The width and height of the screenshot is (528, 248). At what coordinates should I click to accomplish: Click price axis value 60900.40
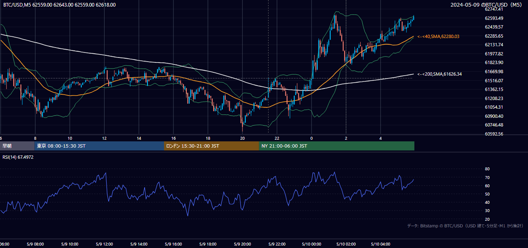(x=494, y=116)
